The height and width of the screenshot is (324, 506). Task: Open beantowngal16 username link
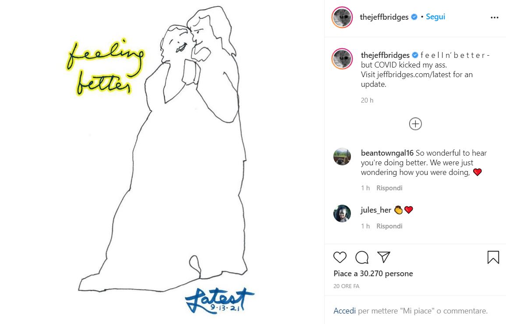pyautogui.click(x=387, y=153)
